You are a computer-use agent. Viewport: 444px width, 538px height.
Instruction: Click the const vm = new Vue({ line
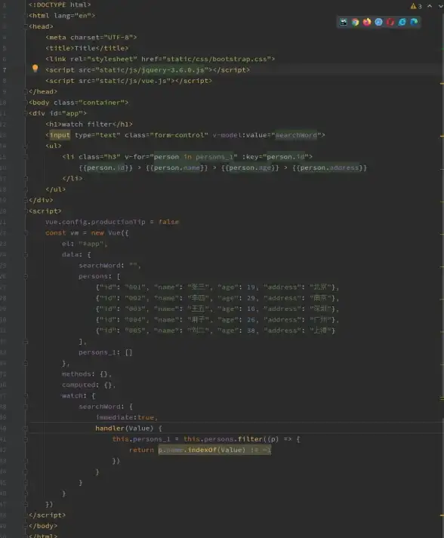87,233
